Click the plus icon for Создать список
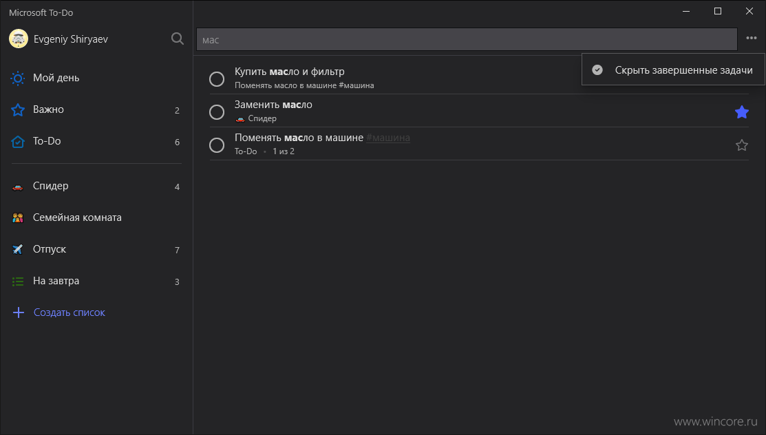Viewport: 766px width, 435px height. 18,312
